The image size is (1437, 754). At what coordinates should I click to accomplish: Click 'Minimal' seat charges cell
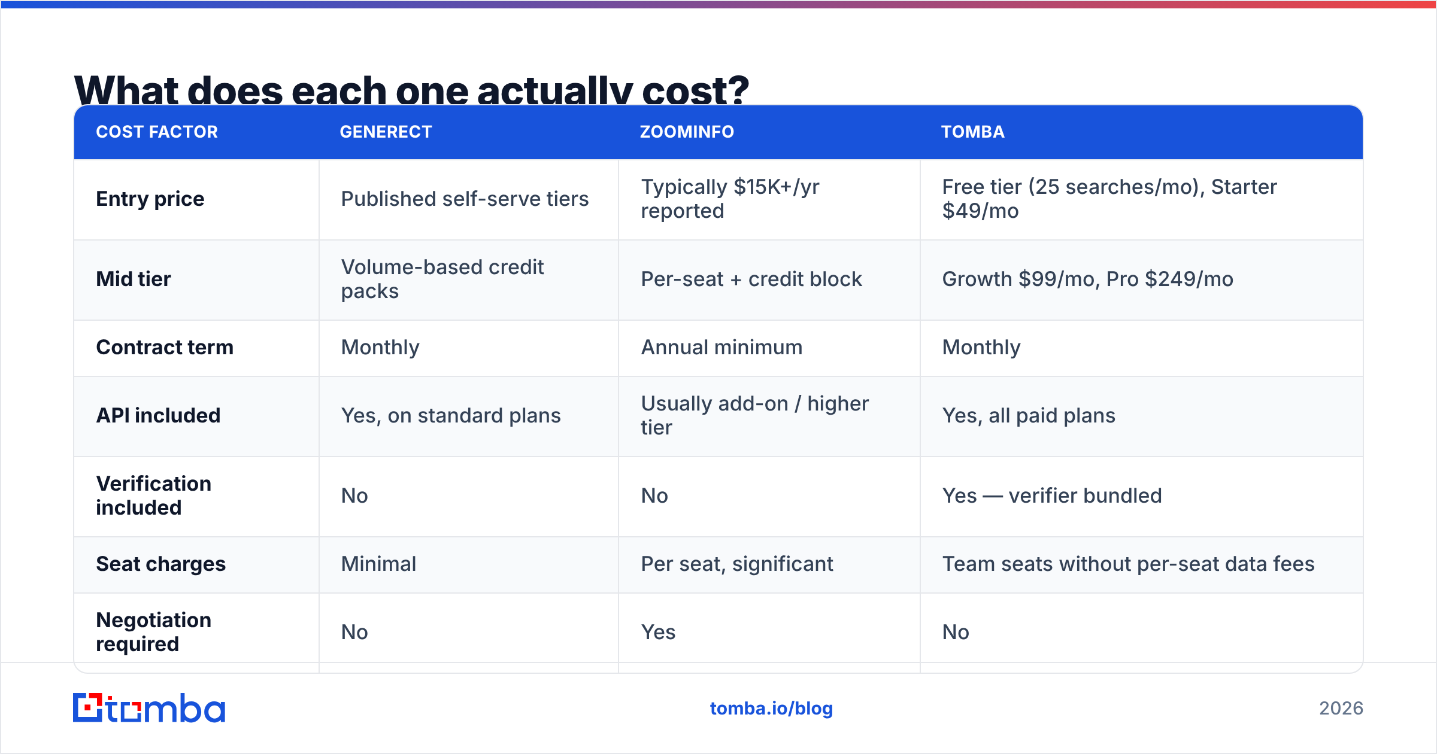(378, 564)
